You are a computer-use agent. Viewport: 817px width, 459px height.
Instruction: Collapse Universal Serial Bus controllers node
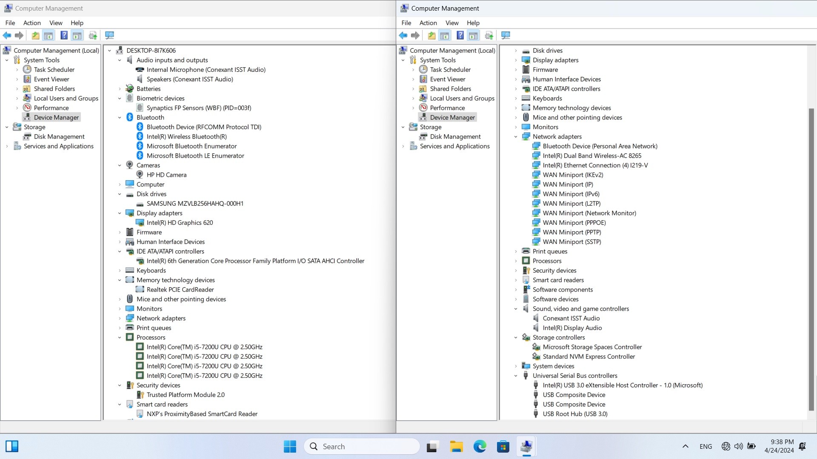pos(516,376)
